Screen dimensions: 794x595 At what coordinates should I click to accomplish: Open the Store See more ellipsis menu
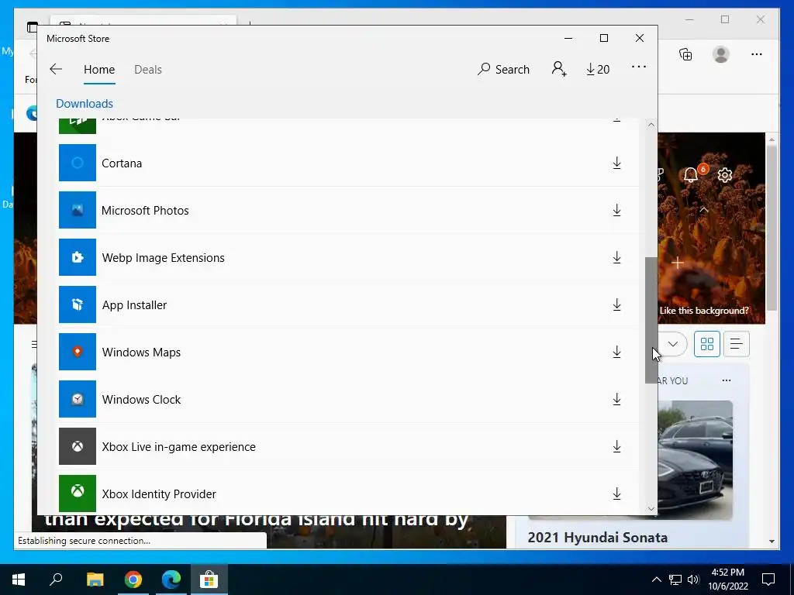pos(639,67)
